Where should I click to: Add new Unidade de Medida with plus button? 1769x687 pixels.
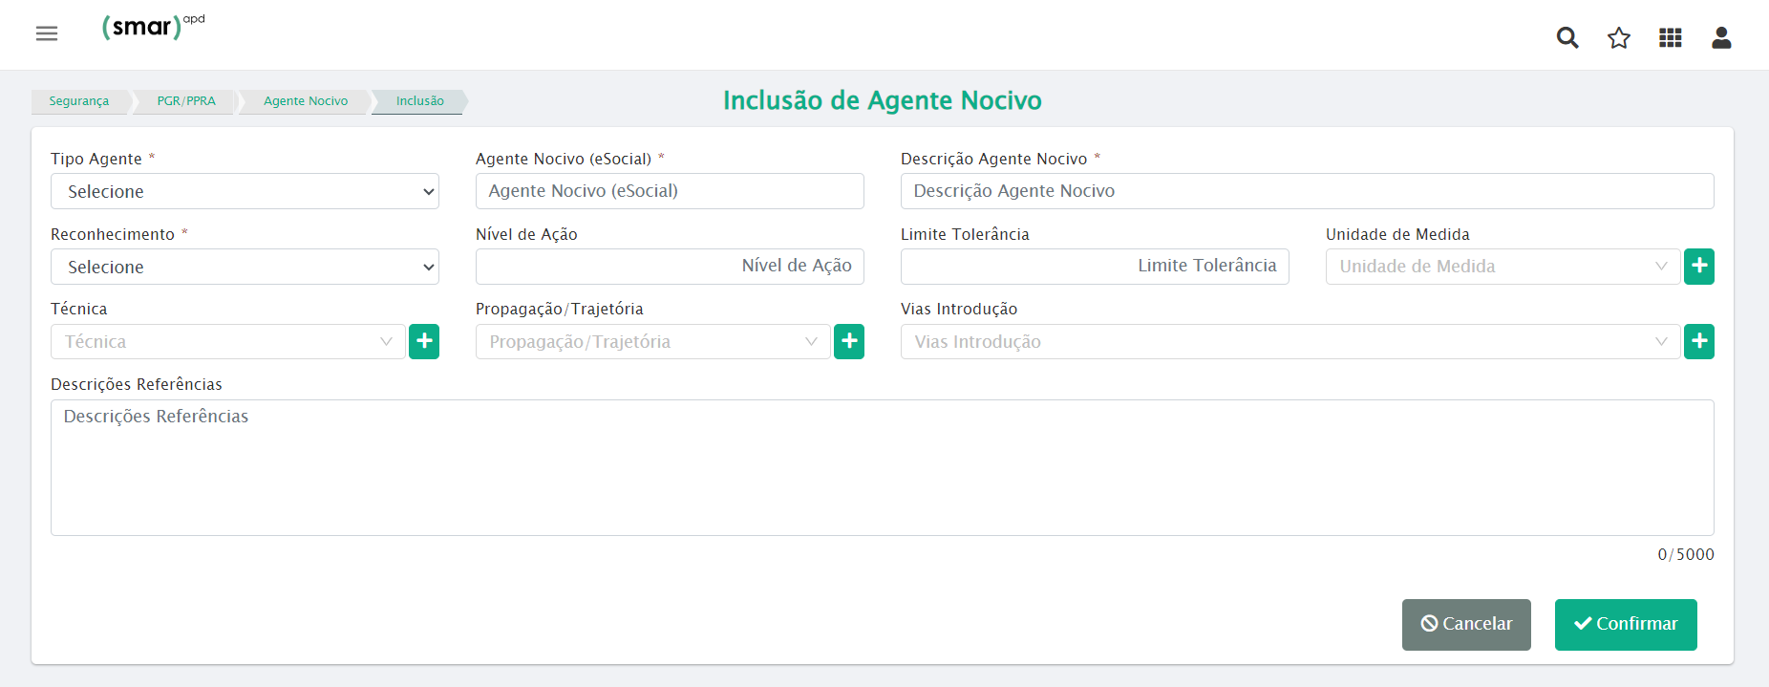(x=1698, y=267)
